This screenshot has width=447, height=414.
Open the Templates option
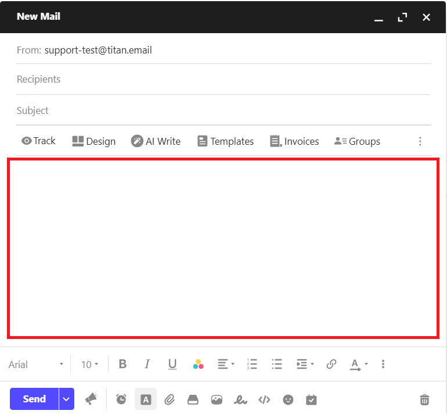pos(225,141)
